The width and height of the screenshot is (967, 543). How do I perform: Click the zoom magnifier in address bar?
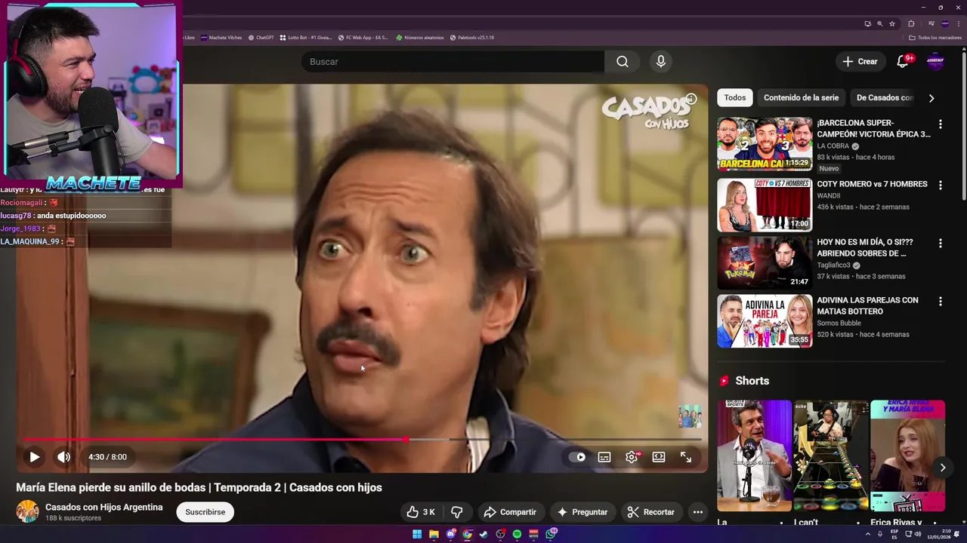coord(880,23)
